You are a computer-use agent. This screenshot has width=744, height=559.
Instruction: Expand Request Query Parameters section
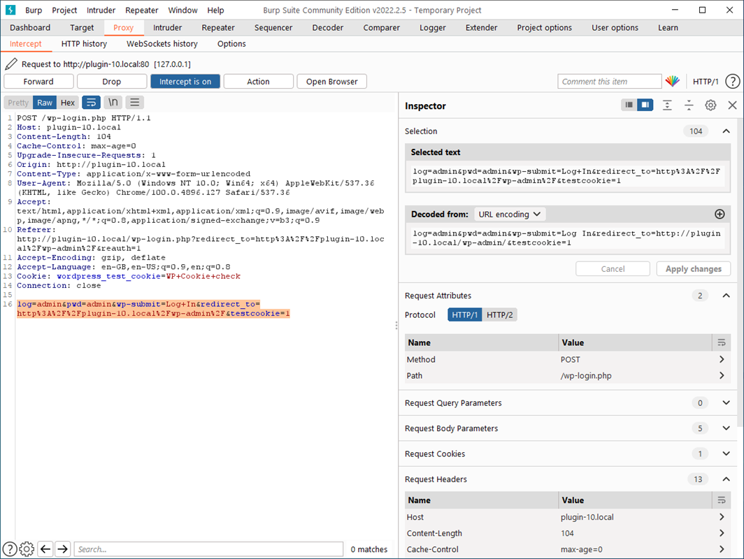[726, 403]
